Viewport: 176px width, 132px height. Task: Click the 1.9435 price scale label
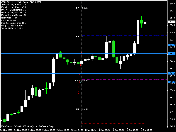tap(172, 126)
